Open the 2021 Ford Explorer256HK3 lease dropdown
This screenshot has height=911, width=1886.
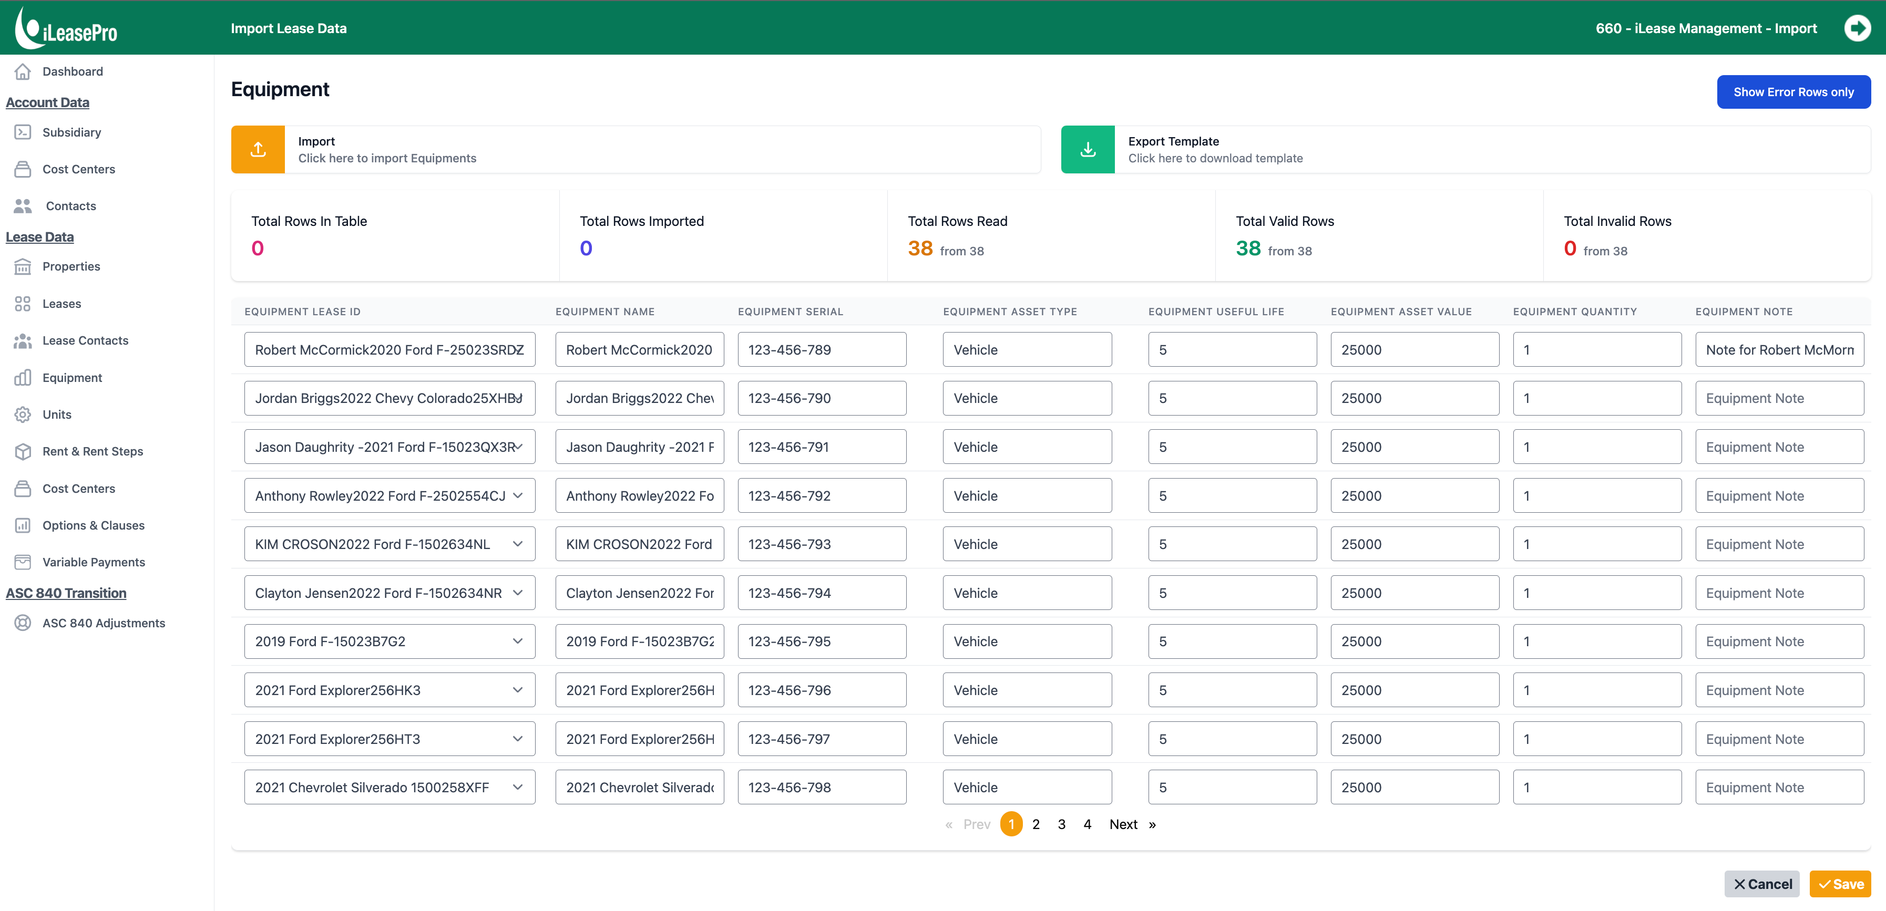click(x=518, y=690)
